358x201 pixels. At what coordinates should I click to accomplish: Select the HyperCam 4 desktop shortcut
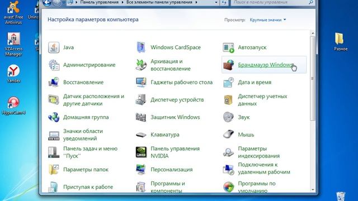pyautogui.click(x=13, y=106)
